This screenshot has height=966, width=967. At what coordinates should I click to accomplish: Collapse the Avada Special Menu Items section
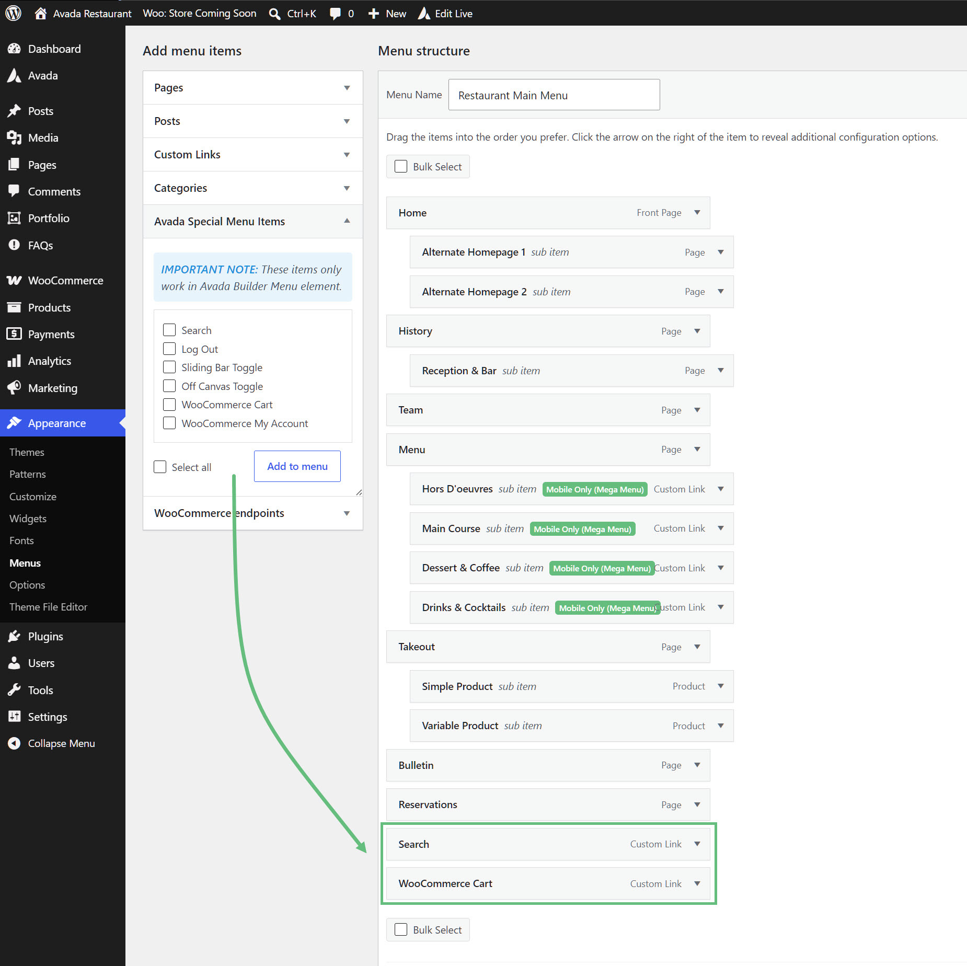[x=253, y=222]
